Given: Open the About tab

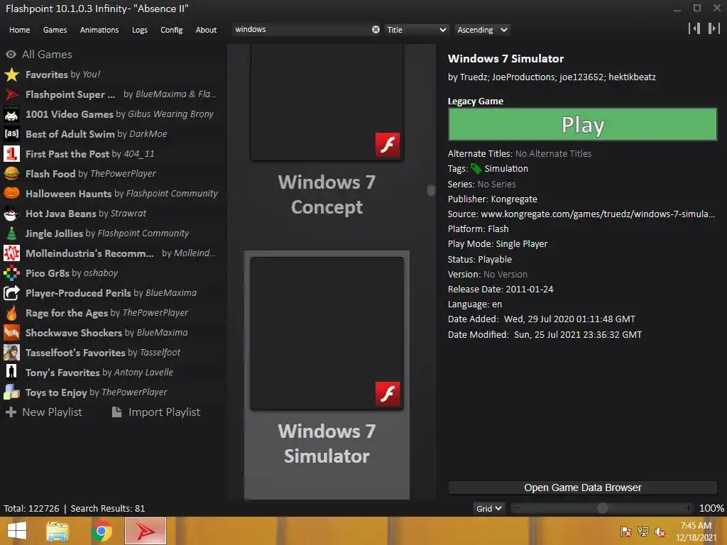Looking at the screenshot, I should click(x=206, y=30).
